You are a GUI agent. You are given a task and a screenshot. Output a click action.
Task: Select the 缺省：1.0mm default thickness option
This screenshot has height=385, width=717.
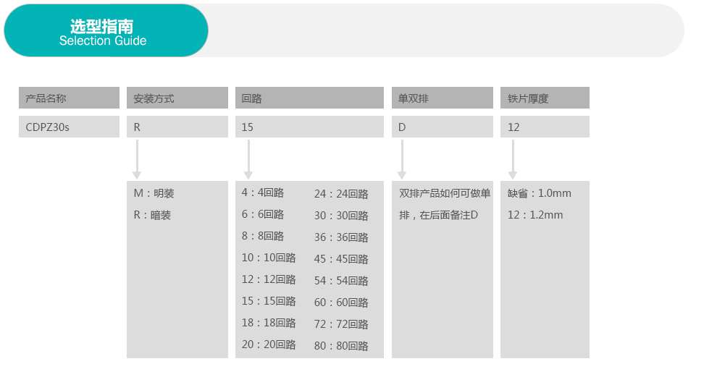pyautogui.click(x=540, y=193)
